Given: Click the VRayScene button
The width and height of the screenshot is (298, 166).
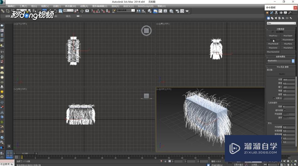Looking at the screenshot, I should [273, 48].
